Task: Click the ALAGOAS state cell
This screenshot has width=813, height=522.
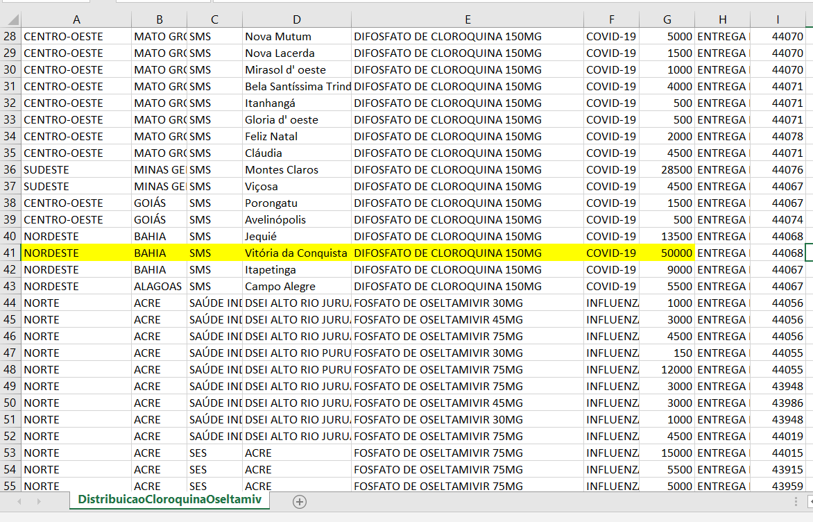Action: [x=159, y=287]
